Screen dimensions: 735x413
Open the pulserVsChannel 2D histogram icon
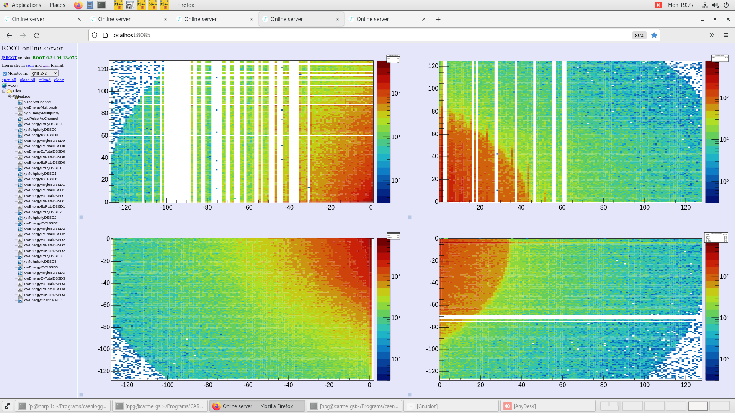tap(20, 102)
